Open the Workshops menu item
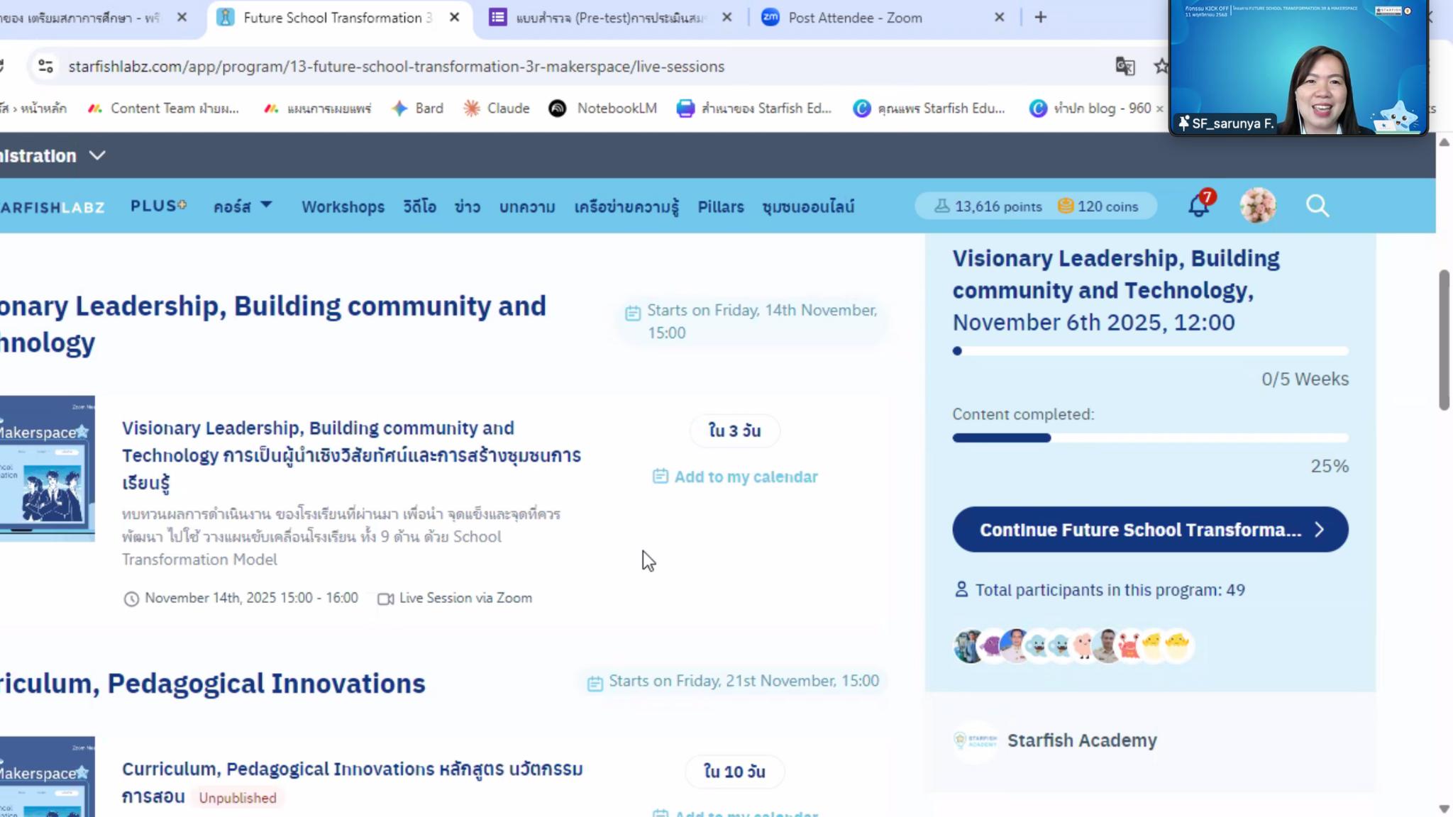Screen dimensions: 1453x817 (x=343, y=206)
